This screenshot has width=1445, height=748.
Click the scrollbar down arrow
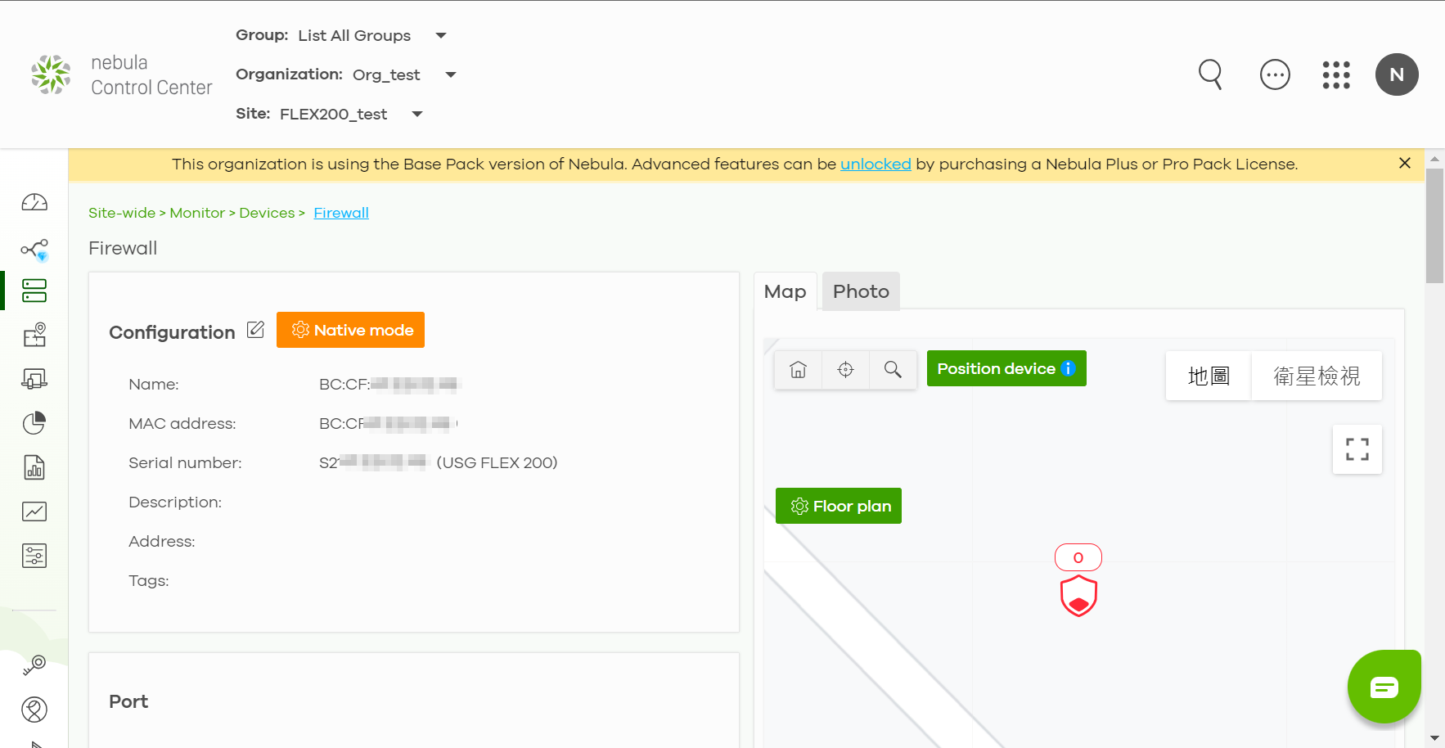click(x=1434, y=738)
